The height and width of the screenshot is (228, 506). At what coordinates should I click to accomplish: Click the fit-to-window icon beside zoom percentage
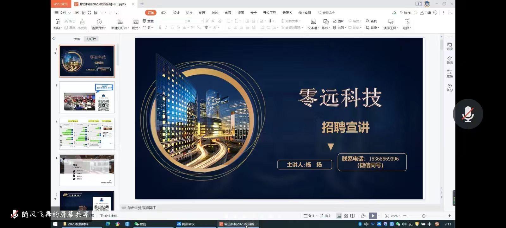(387, 216)
